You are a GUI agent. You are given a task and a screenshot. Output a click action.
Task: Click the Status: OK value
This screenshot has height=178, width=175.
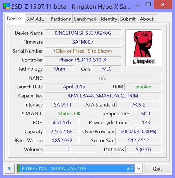[x=69, y=114]
